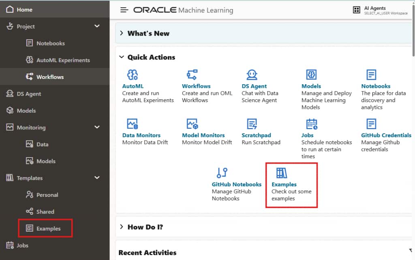Click the GitHub Notebooks branch icon
The image size is (415, 260).
click(222, 173)
